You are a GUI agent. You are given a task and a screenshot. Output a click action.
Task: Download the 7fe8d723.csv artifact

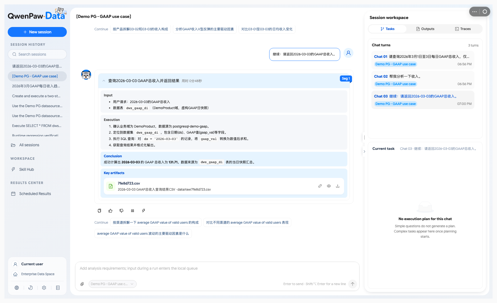point(338,186)
